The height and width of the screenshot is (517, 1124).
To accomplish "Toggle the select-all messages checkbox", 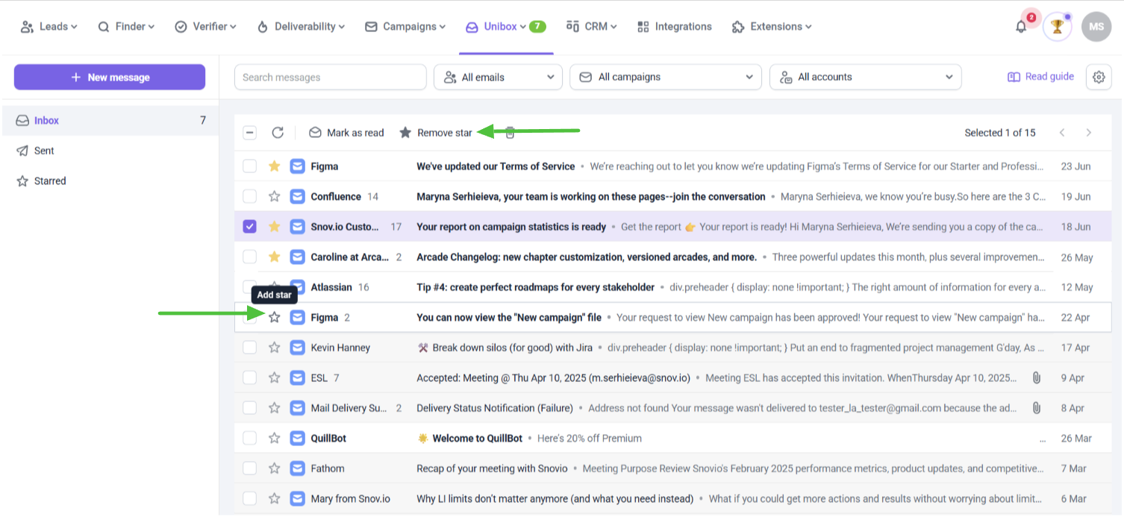I will 249,133.
